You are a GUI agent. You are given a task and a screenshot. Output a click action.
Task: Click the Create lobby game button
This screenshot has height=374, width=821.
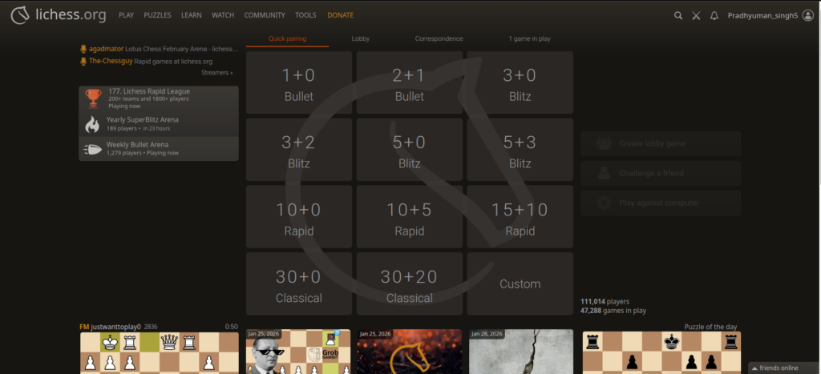[661, 143]
